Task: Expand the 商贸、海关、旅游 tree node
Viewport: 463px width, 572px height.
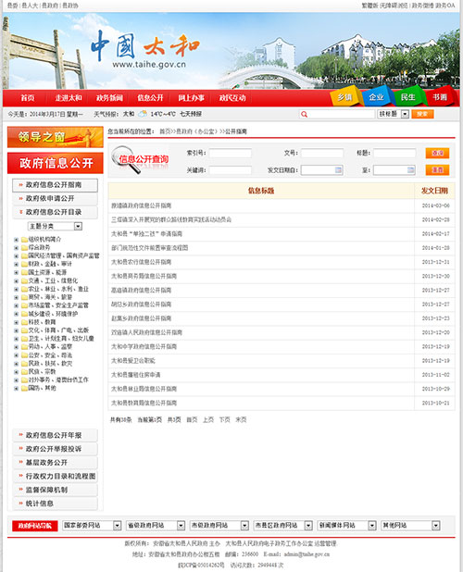Action: [x=16, y=297]
